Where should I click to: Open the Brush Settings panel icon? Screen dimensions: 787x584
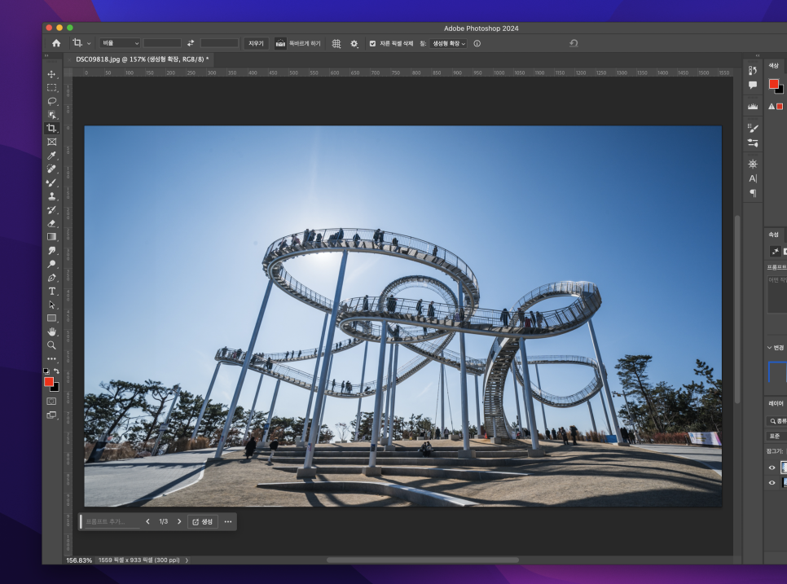(x=752, y=128)
